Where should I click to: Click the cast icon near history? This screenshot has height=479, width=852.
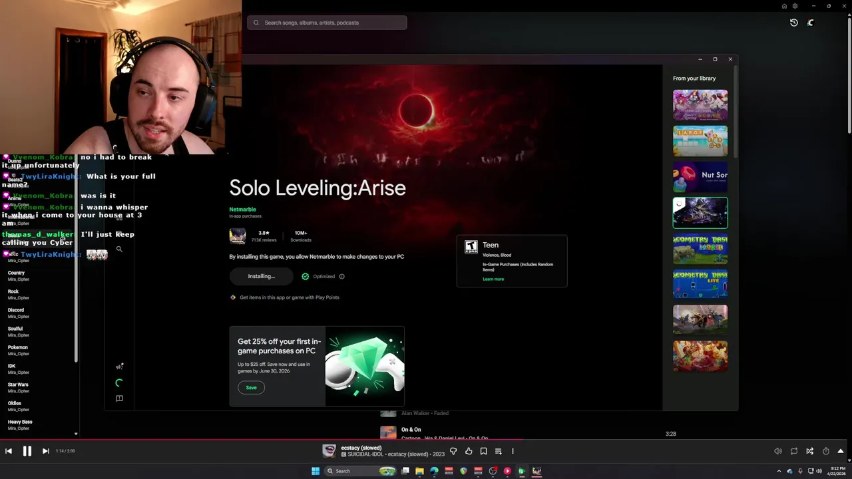click(810, 23)
